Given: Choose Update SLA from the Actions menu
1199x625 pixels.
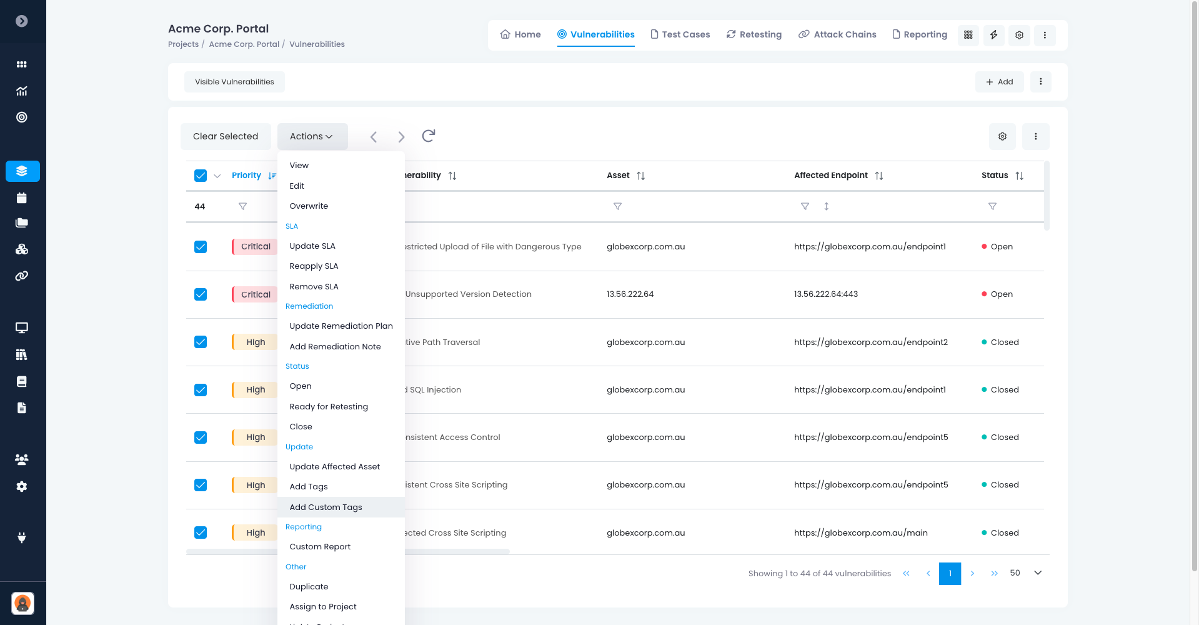Looking at the screenshot, I should (x=312, y=246).
